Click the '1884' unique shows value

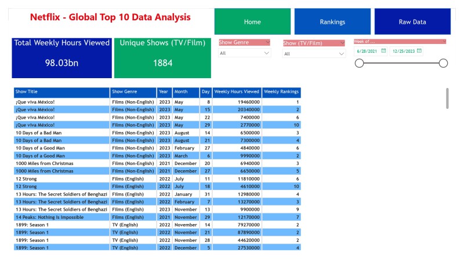163,63
